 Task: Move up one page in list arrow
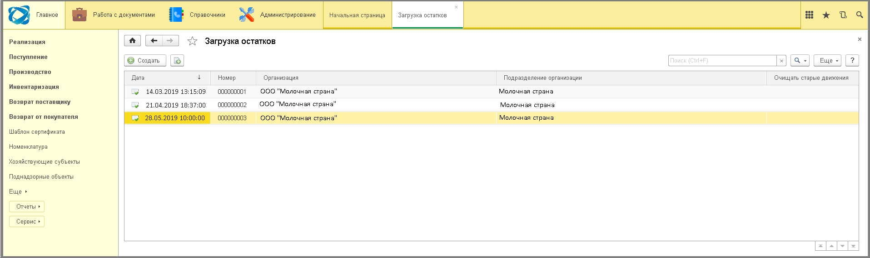tap(831, 246)
